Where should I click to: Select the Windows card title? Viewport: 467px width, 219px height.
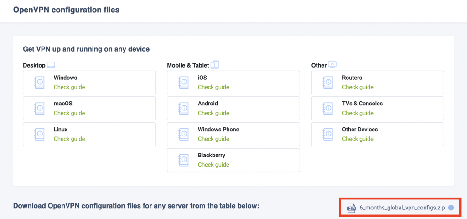(65, 78)
